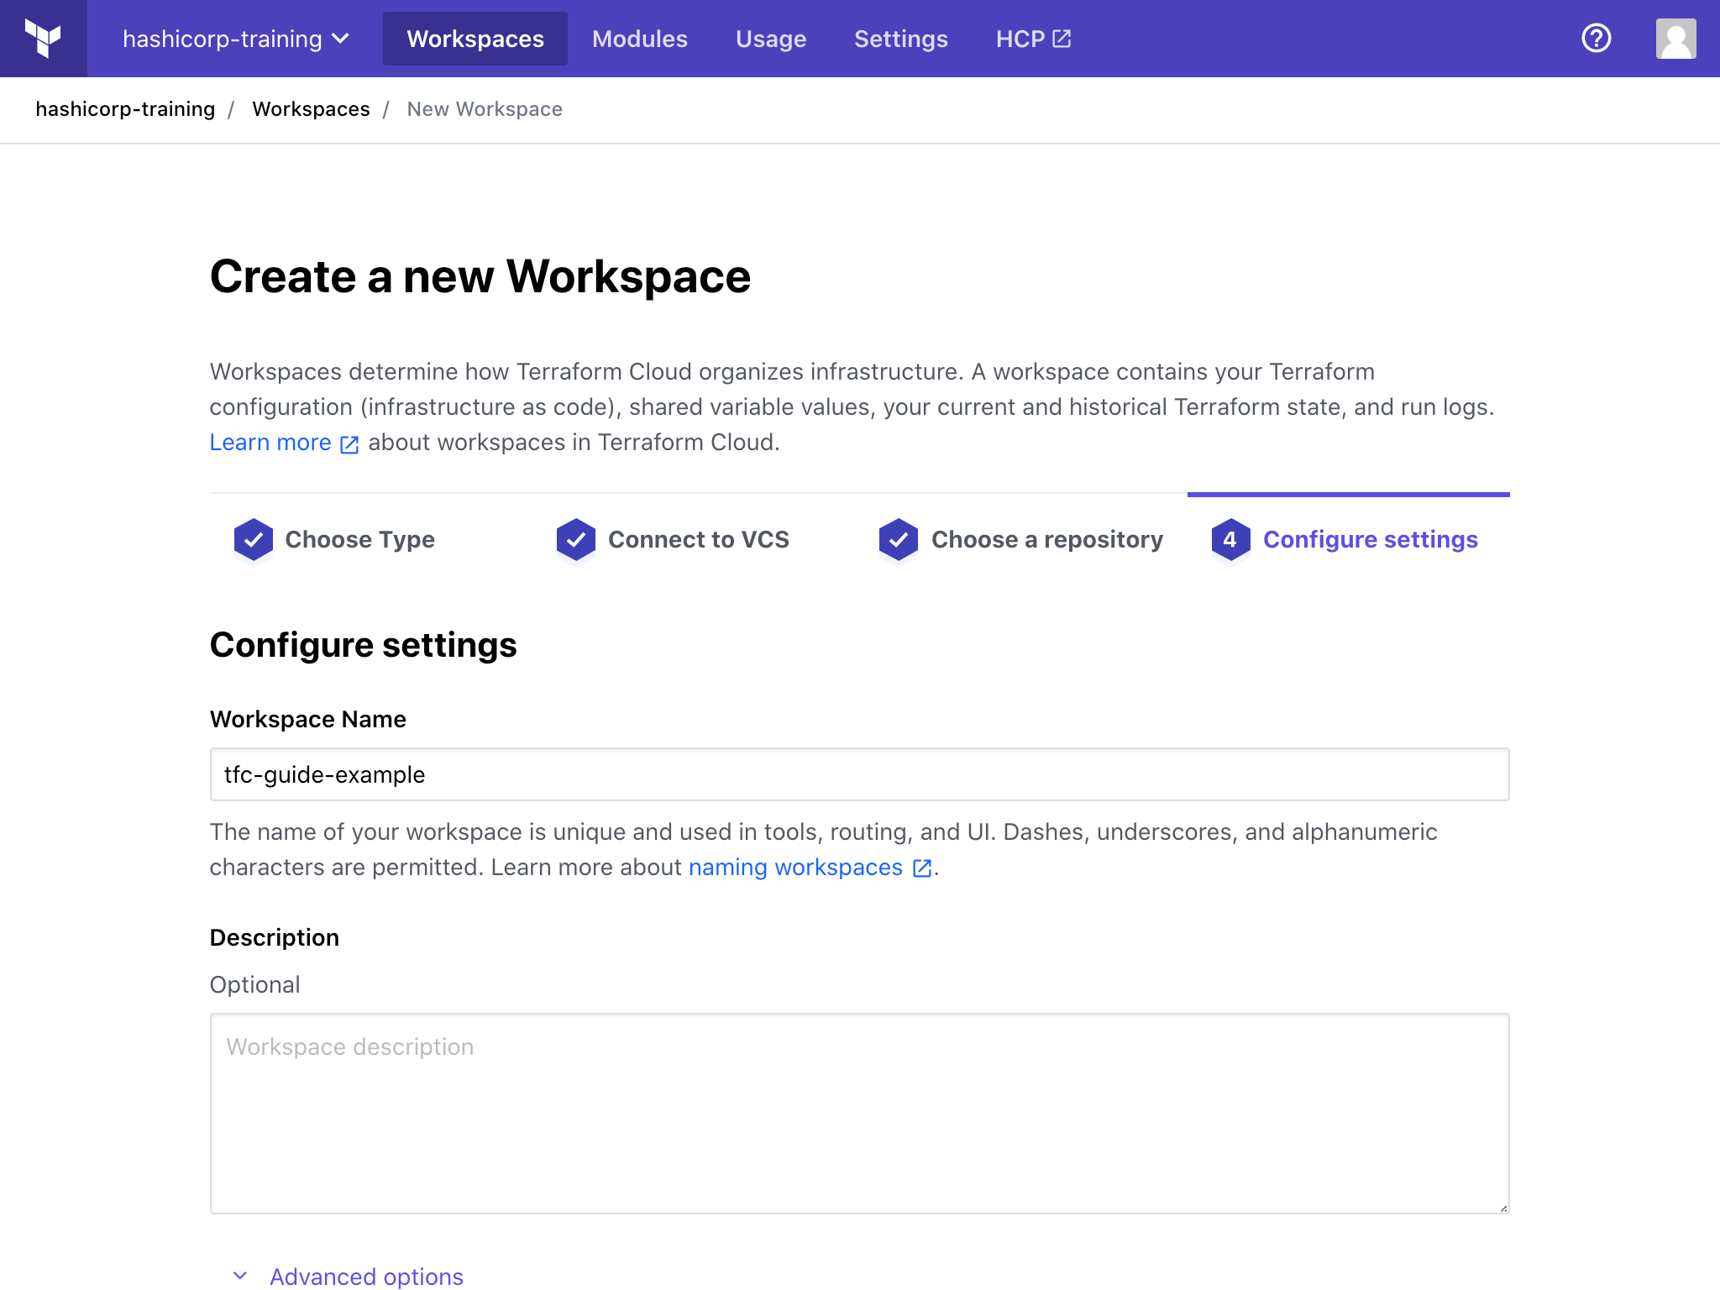Image resolution: width=1720 pixels, height=1290 pixels.
Task: Click the Description label
Action: [275, 938]
